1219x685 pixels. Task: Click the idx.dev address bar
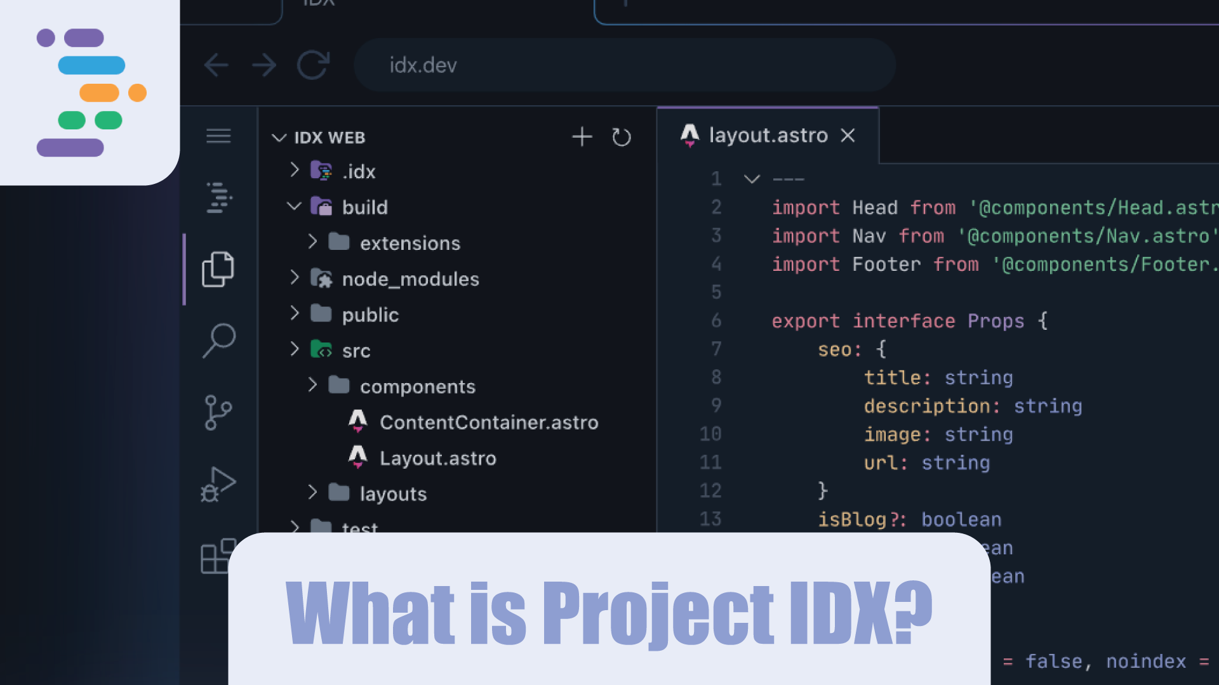(x=625, y=65)
